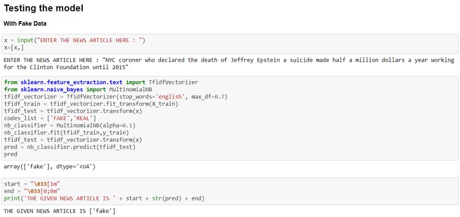460x217 pixels.
Task: Click the first tfidf_test = tfidf_vectorizer.transform(x) line
Action: coord(73,111)
